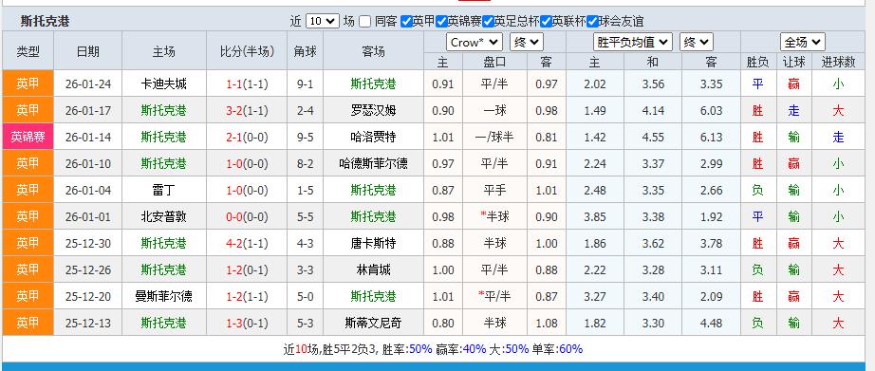Click the 单率 60% summary value
Screen dimensions: 875x371
570,349
